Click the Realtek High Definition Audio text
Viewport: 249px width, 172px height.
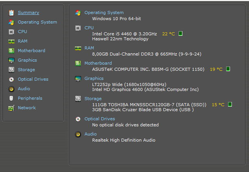pos(124,140)
